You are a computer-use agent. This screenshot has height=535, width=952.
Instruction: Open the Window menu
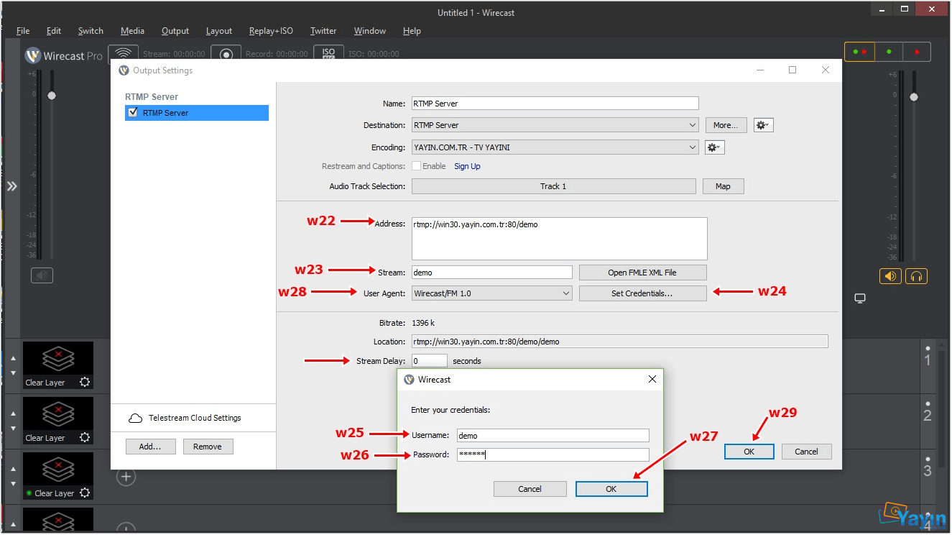[370, 31]
